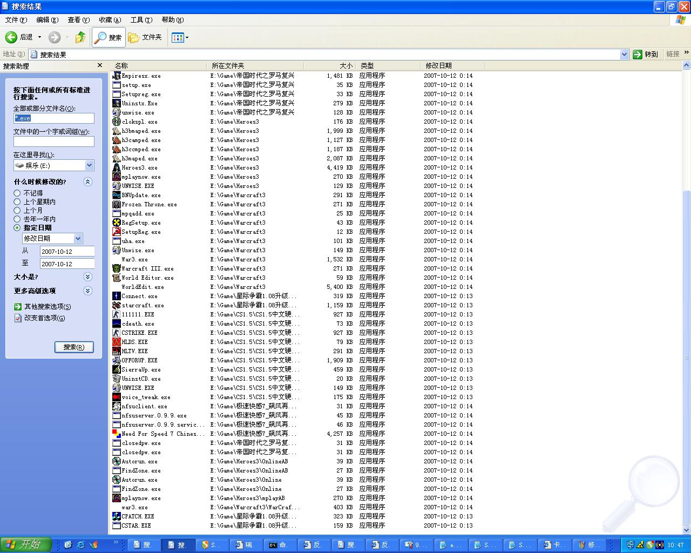
Task: Choose the 上个星期内 radio option
Action: coord(17,201)
